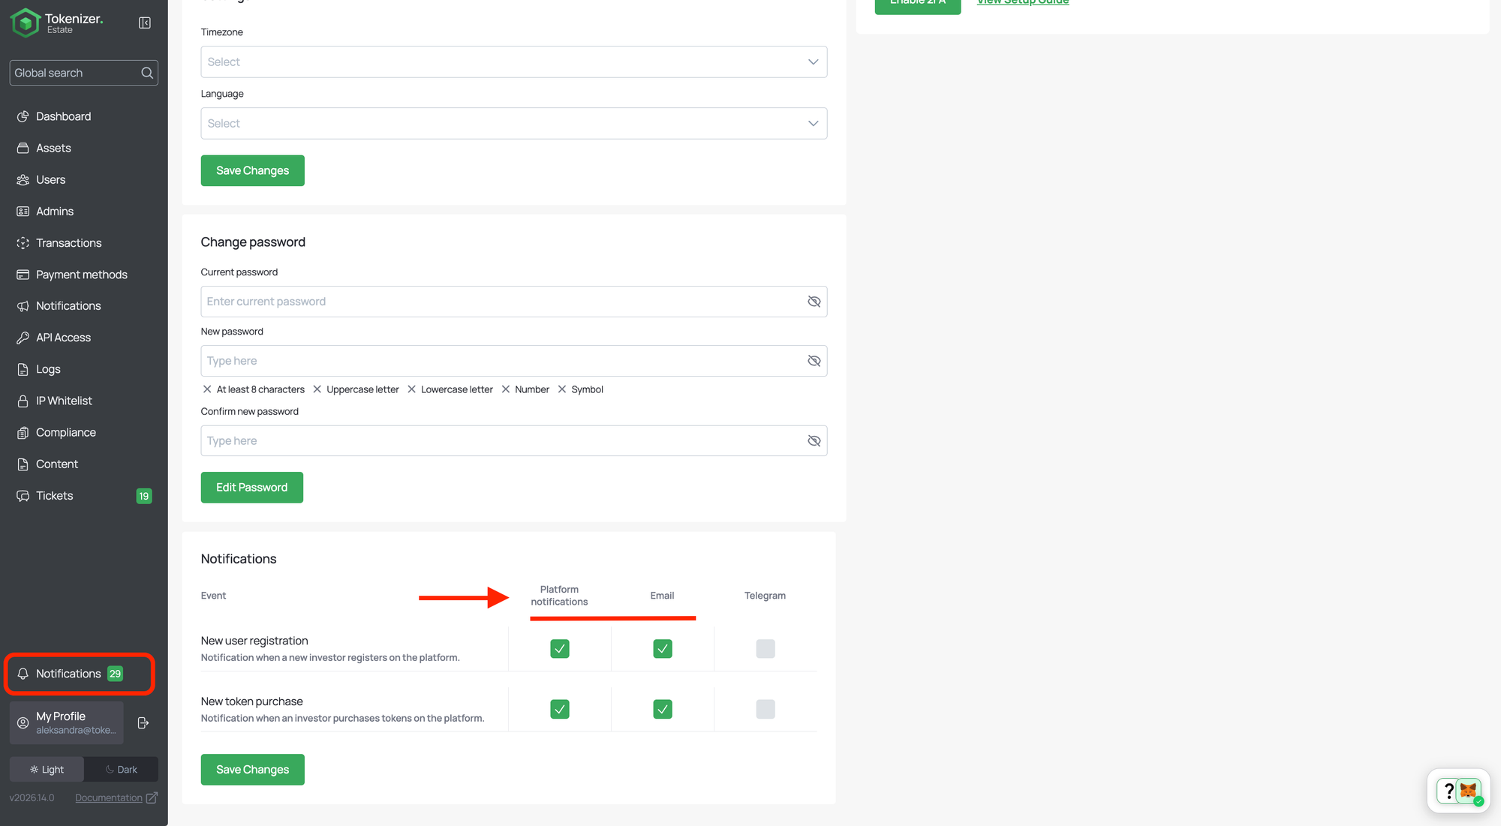Uncheck Platform notifications for New token purchase
This screenshot has width=1501, height=826.
click(559, 710)
